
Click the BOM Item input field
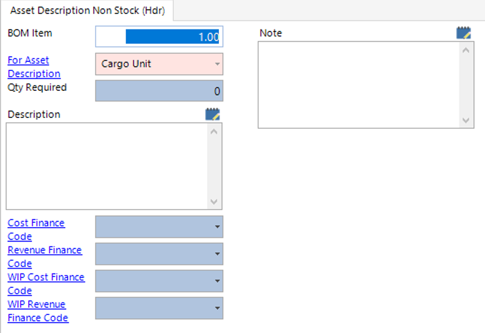click(159, 37)
